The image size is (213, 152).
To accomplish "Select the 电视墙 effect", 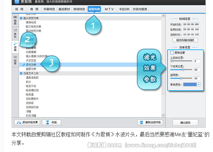I will point(30,95).
